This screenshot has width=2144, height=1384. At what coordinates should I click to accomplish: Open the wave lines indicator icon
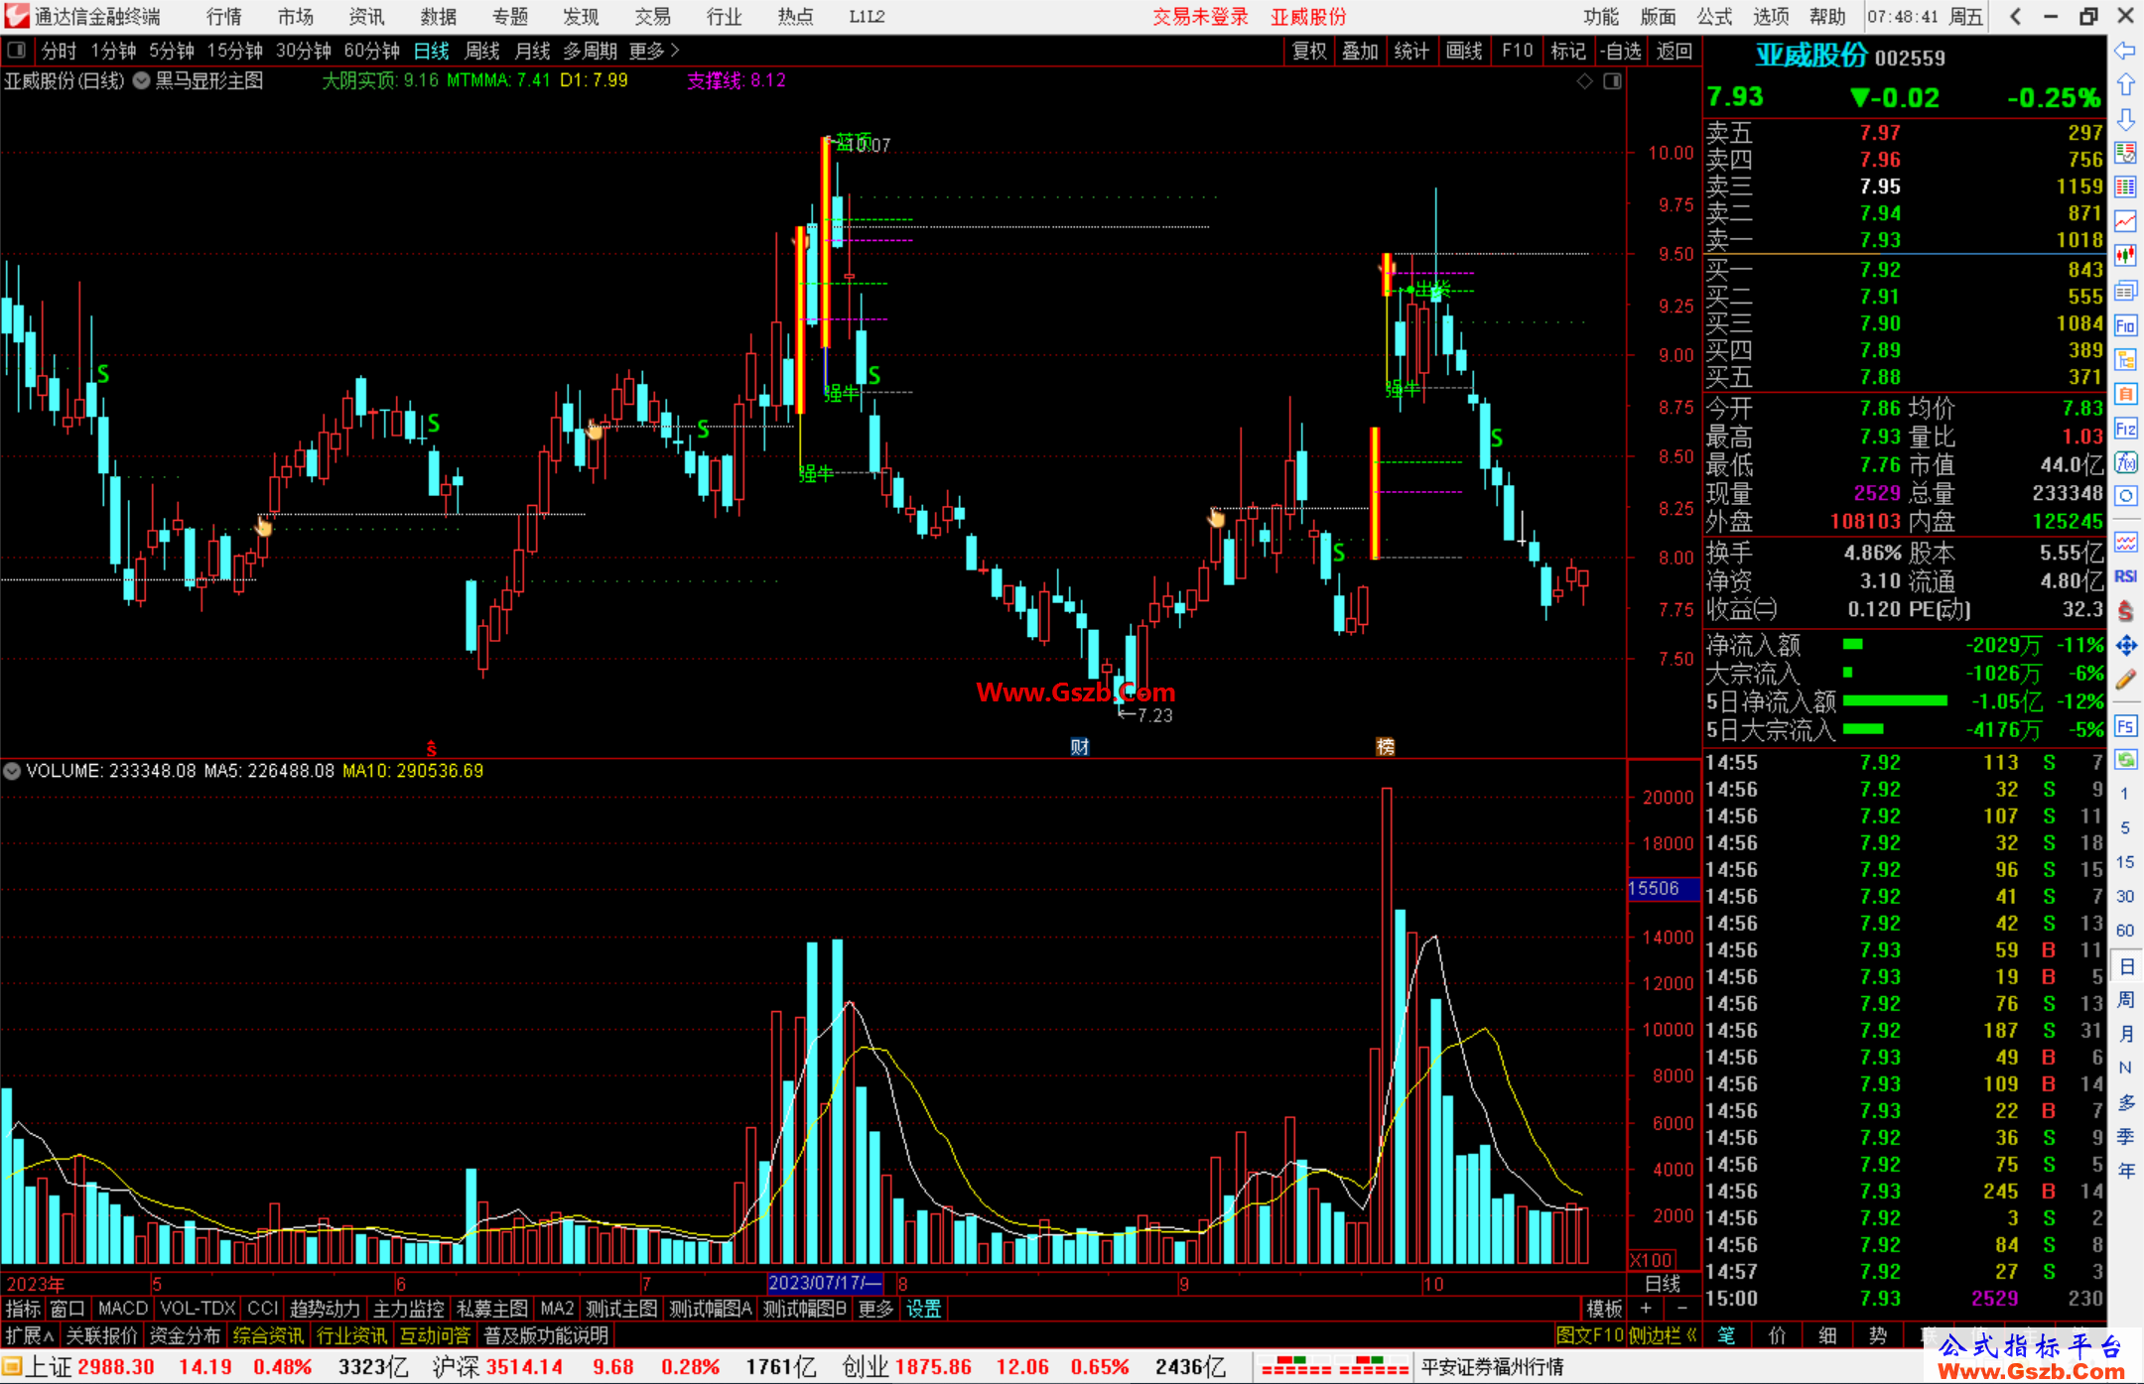[x=2125, y=542]
